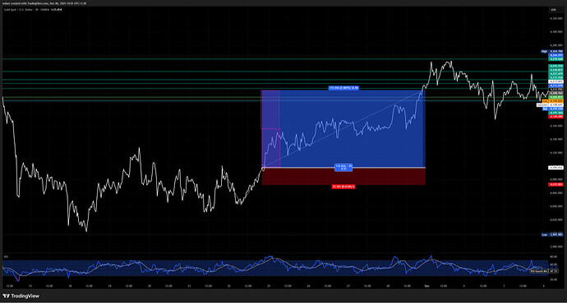Click the TradingView logo at bottom left
The width and height of the screenshot is (567, 303).
(x=21, y=296)
